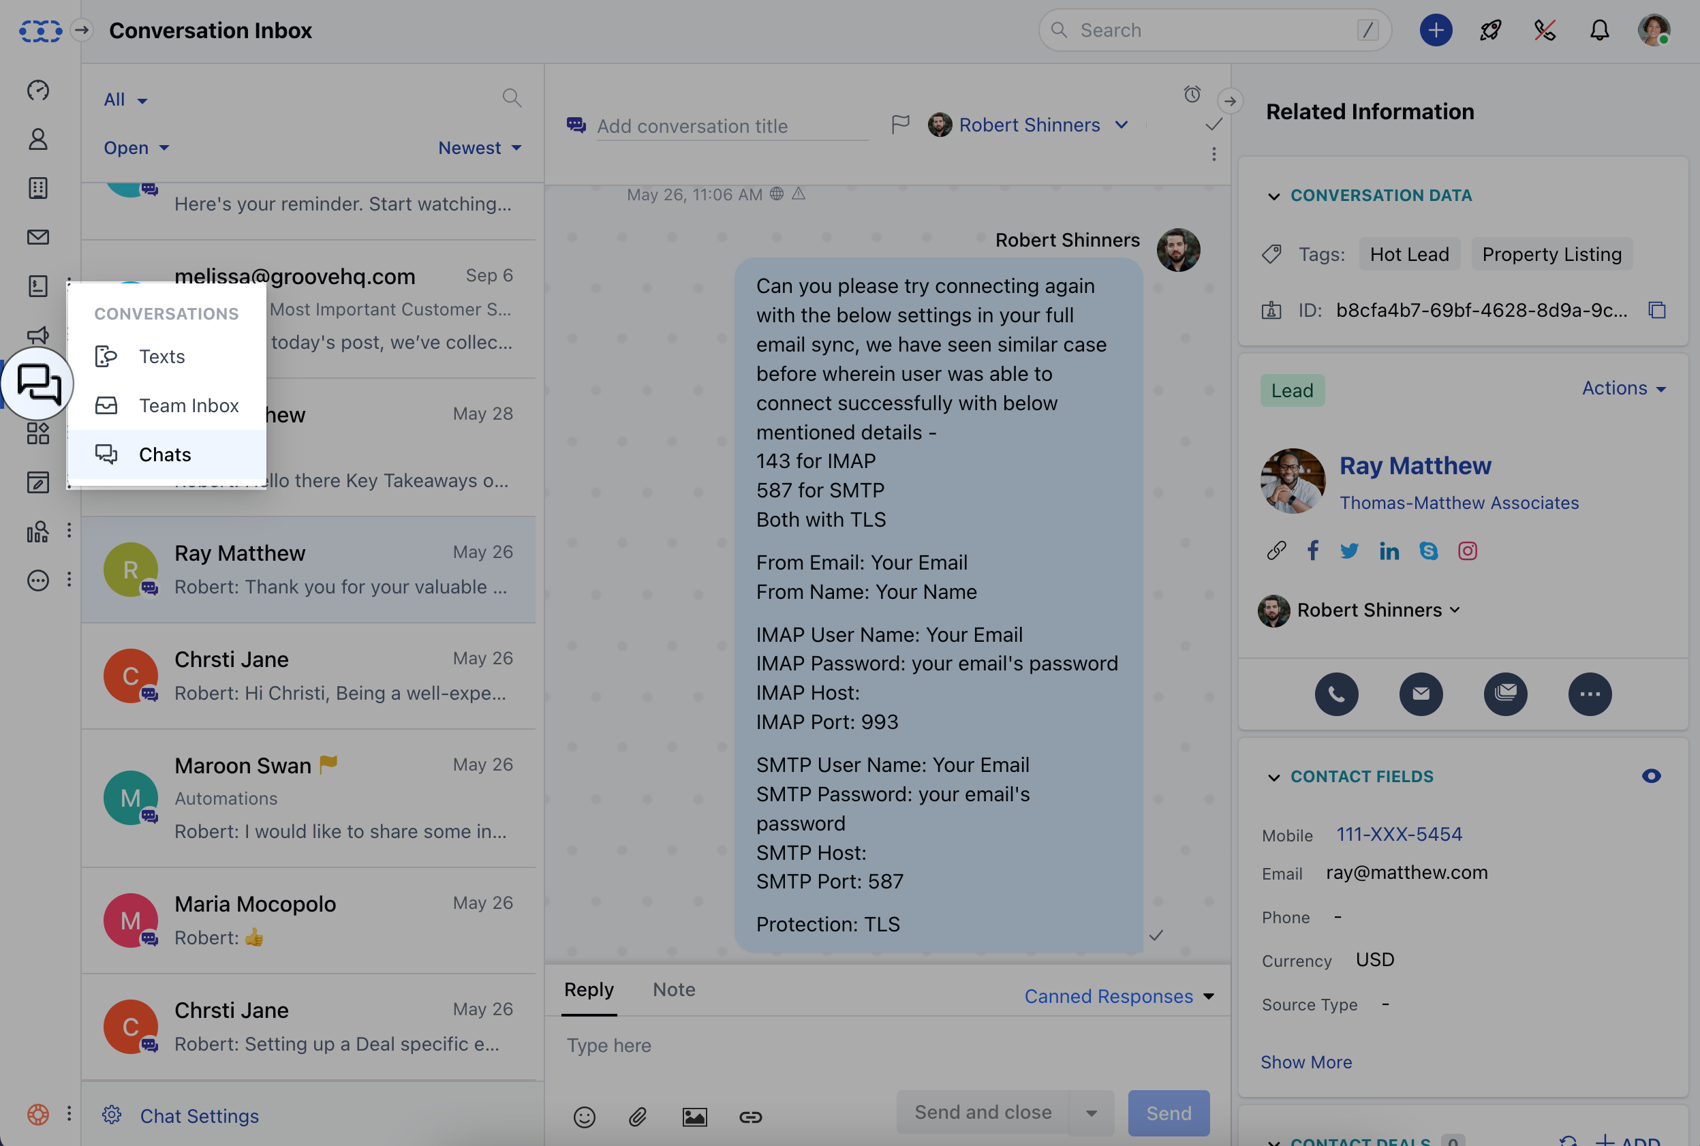Expand the Open status filter dropdown
Viewport: 1700px width, 1146px height.
(136, 148)
